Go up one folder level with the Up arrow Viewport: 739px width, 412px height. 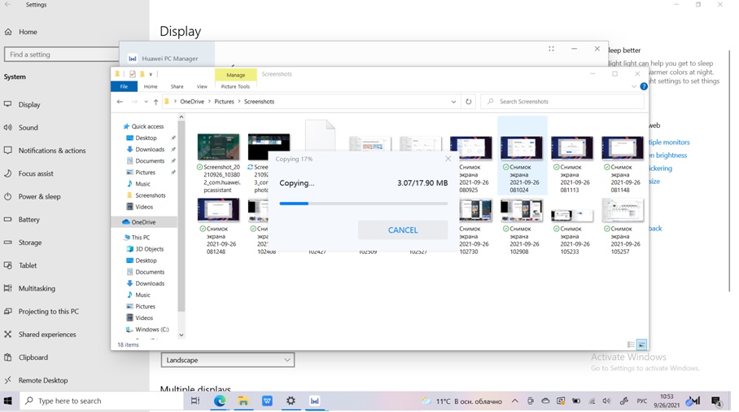[x=155, y=102]
